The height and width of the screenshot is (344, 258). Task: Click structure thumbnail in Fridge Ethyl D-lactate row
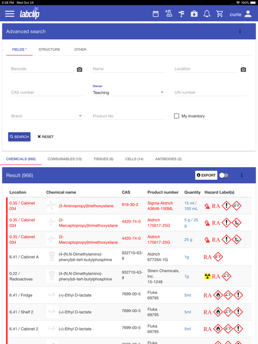pyautogui.click(x=52, y=295)
